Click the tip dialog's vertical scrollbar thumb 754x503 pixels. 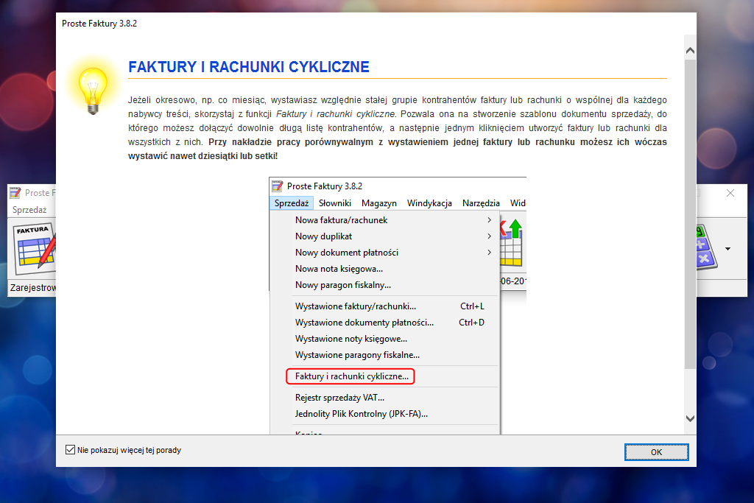pyautogui.click(x=690, y=214)
